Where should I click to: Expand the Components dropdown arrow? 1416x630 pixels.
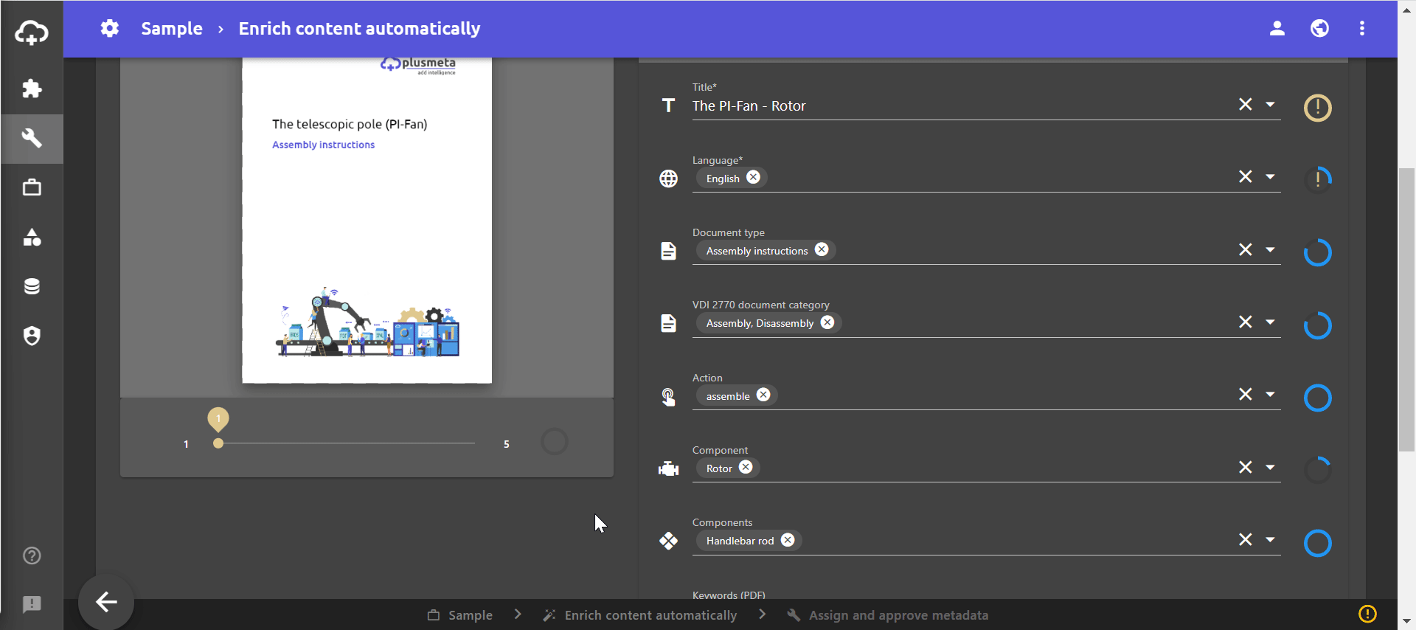point(1270,539)
